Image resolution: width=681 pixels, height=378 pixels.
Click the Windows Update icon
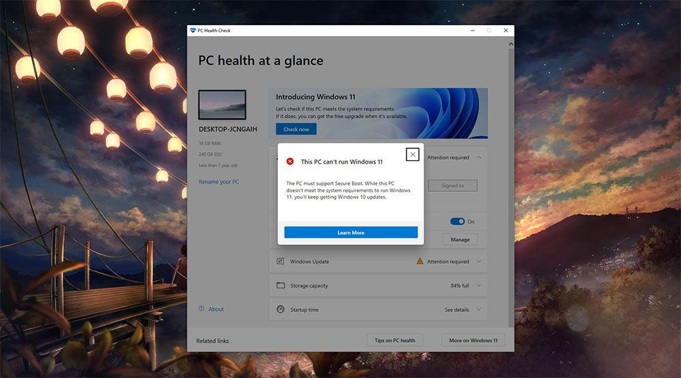tap(281, 261)
